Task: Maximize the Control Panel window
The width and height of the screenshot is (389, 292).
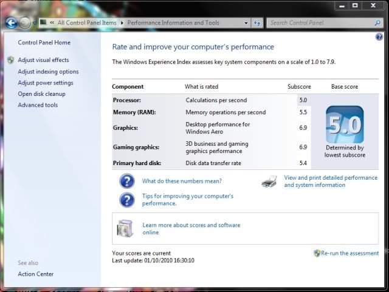Action: pos(355,5)
